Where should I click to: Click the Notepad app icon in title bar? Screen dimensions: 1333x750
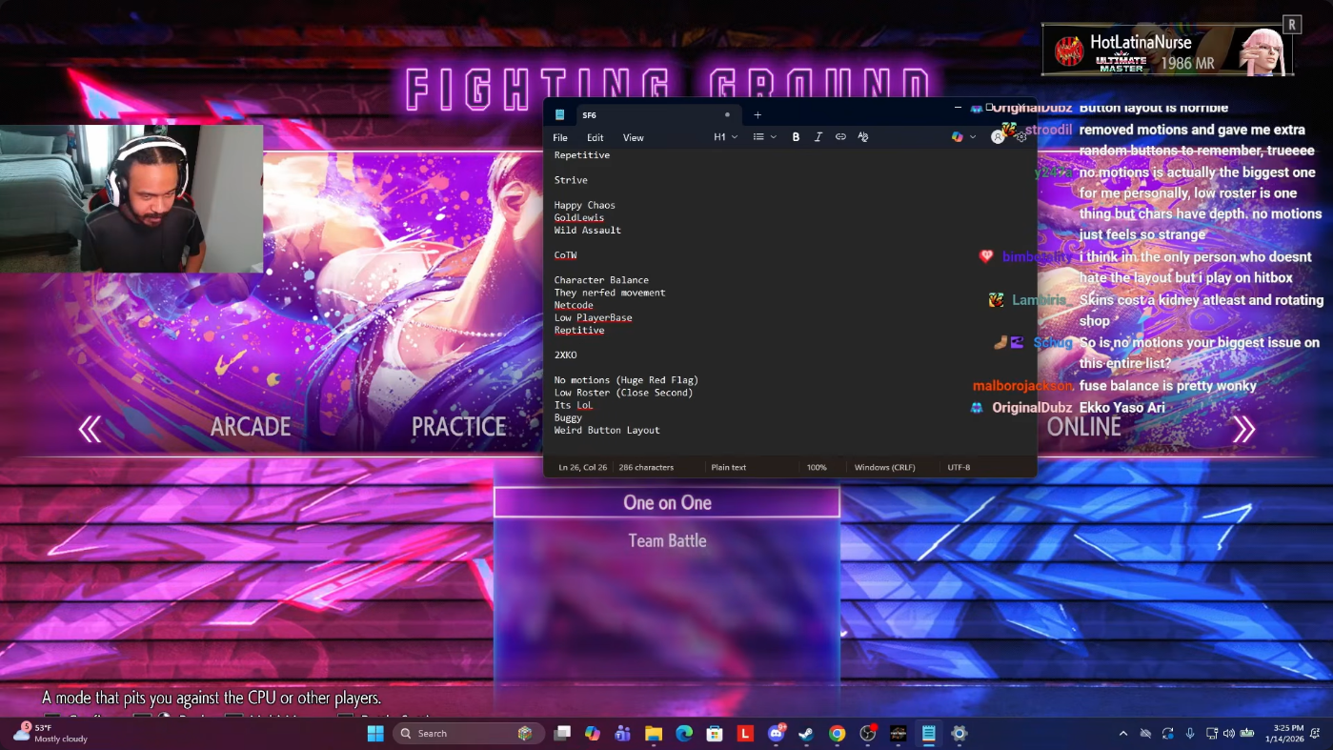pos(560,115)
